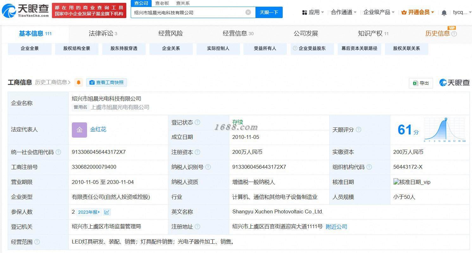The width and height of the screenshot is (472, 253).
Task: Click help icon next to 登记状态
Action: [x=198, y=122]
